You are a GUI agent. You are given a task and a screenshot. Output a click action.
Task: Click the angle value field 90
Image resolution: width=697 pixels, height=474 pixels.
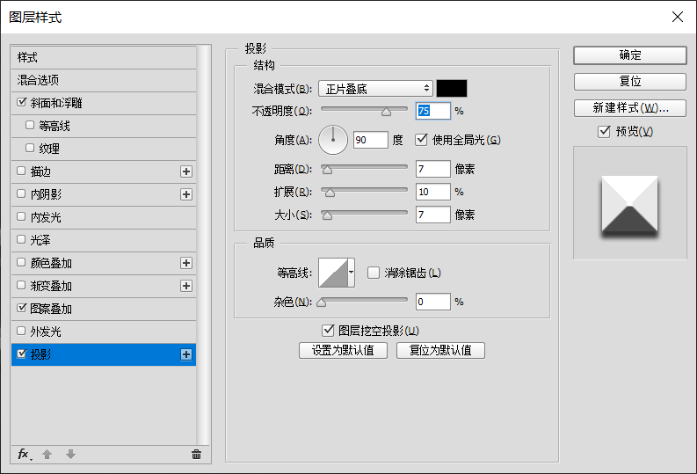371,140
